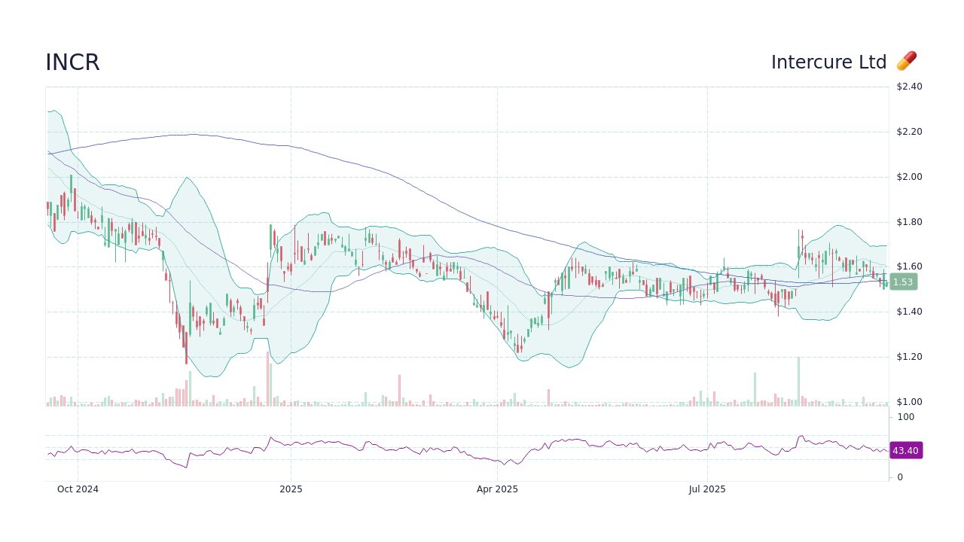
Task: Click the RSI scale label 100
Action: [x=905, y=417]
